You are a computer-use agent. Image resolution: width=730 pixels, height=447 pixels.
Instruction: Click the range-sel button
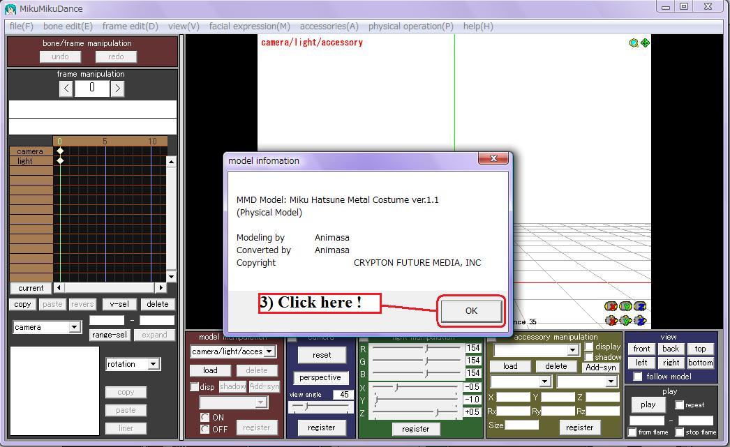[110, 335]
